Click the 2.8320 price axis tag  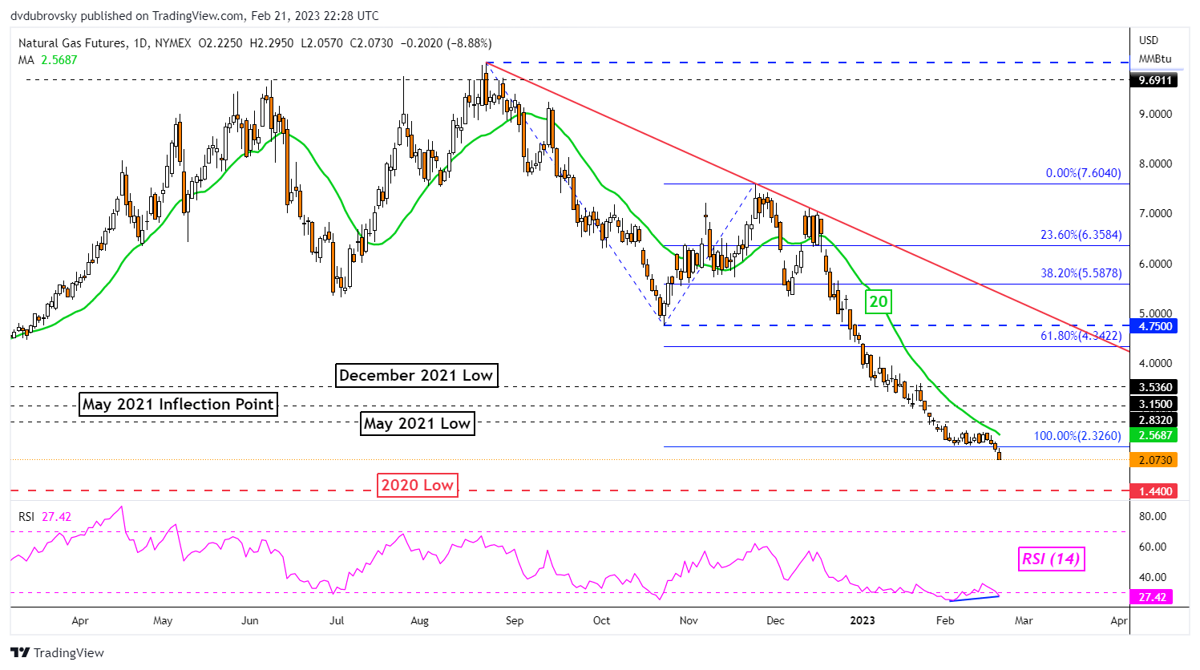coord(1153,421)
